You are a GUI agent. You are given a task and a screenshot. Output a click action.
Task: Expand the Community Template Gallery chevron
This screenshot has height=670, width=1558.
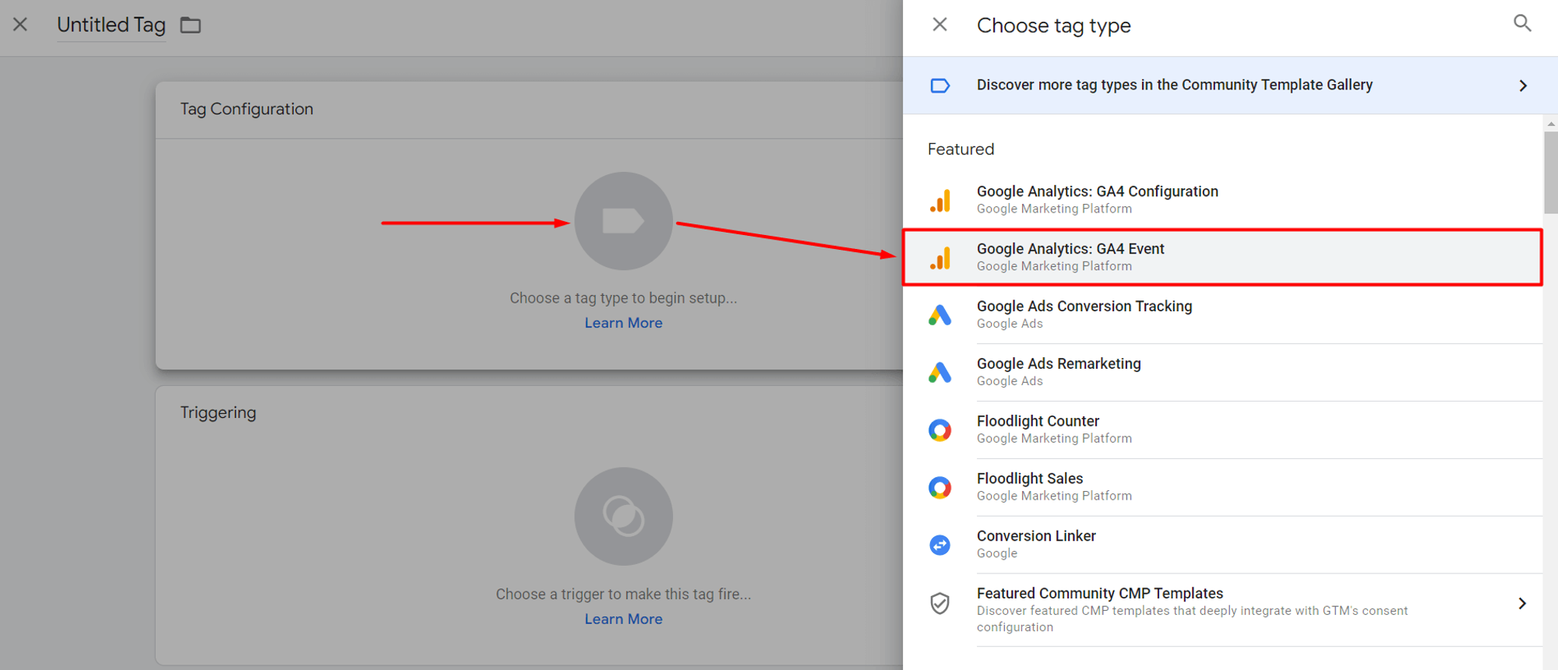(1523, 86)
